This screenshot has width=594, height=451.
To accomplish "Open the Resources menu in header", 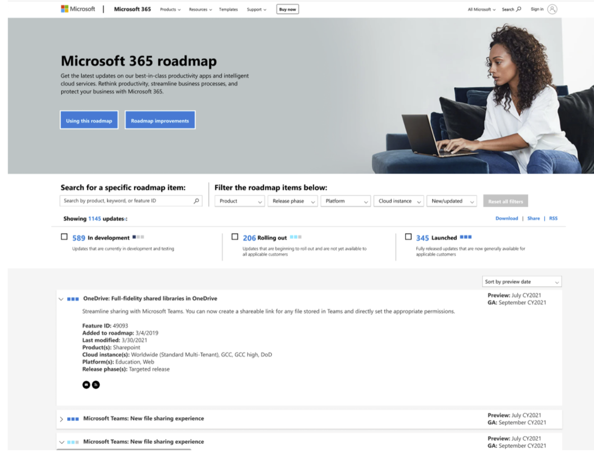I will (x=201, y=9).
